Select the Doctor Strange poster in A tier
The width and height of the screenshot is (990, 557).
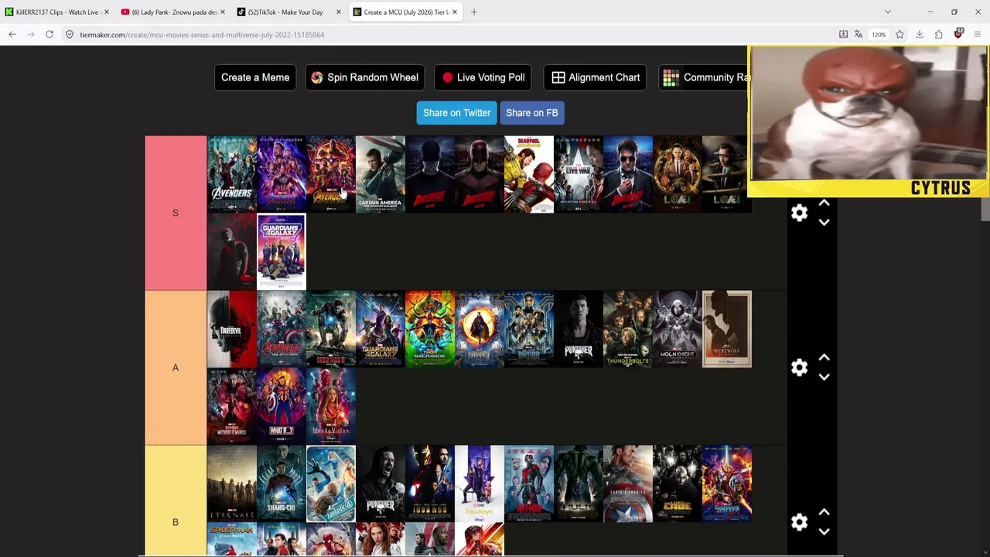click(480, 329)
